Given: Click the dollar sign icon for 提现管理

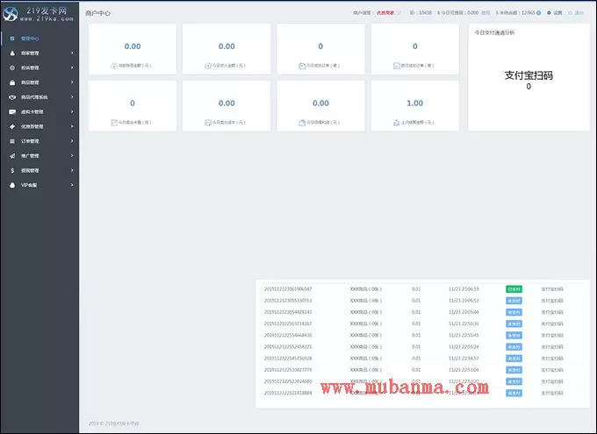Looking at the screenshot, I should coord(11,170).
